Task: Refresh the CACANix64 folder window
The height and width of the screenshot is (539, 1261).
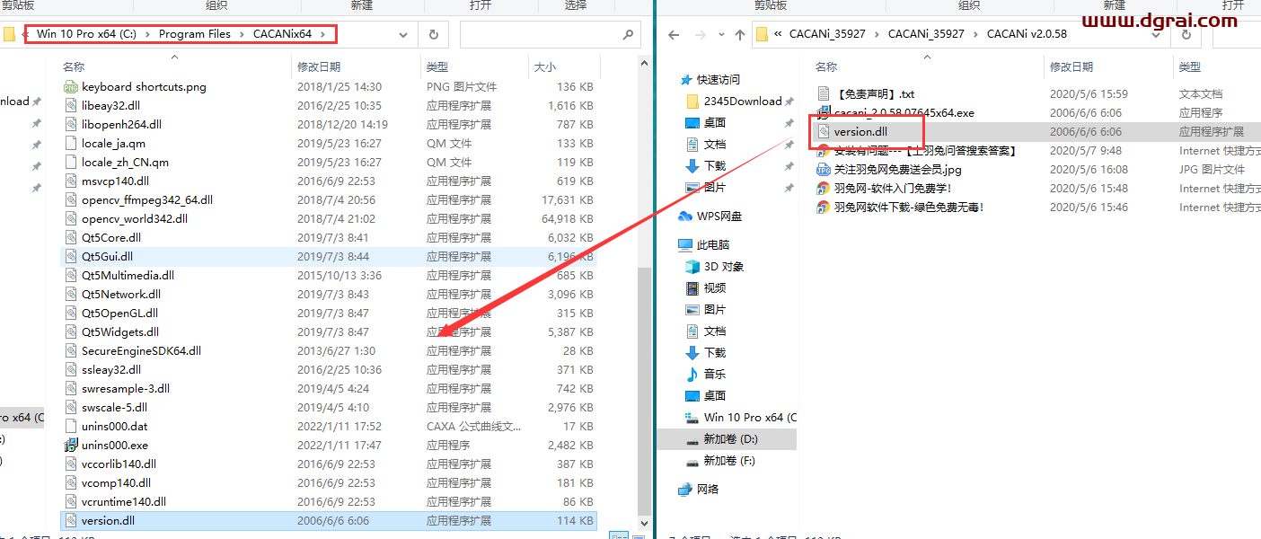Action: click(x=434, y=34)
